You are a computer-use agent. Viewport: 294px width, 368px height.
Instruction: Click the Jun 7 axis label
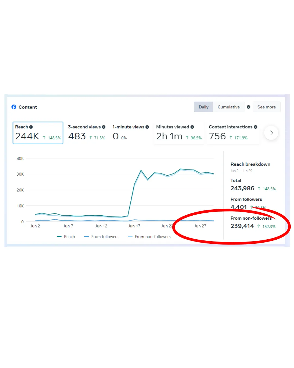68,226
